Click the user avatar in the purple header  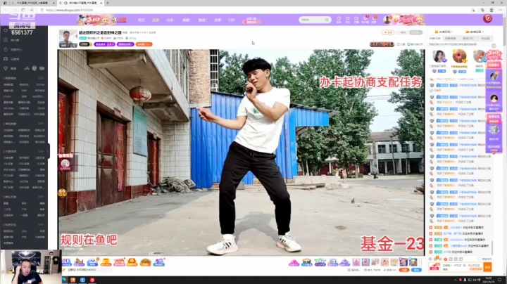pyautogui.click(x=387, y=20)
